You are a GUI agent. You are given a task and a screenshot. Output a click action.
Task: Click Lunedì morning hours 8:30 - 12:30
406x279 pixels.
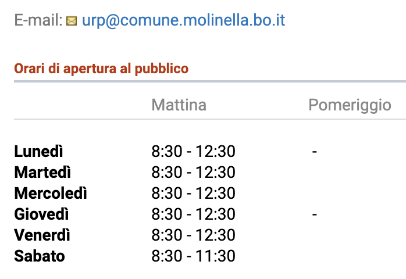194,151
